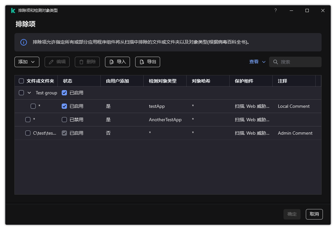Click the import icon on the 导入 button
The width and height of the screenshot is (336, 230).
click(111, 62)
